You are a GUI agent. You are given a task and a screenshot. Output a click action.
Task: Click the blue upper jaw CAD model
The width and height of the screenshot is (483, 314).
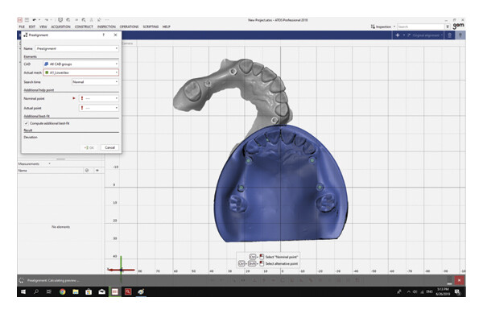280,197
